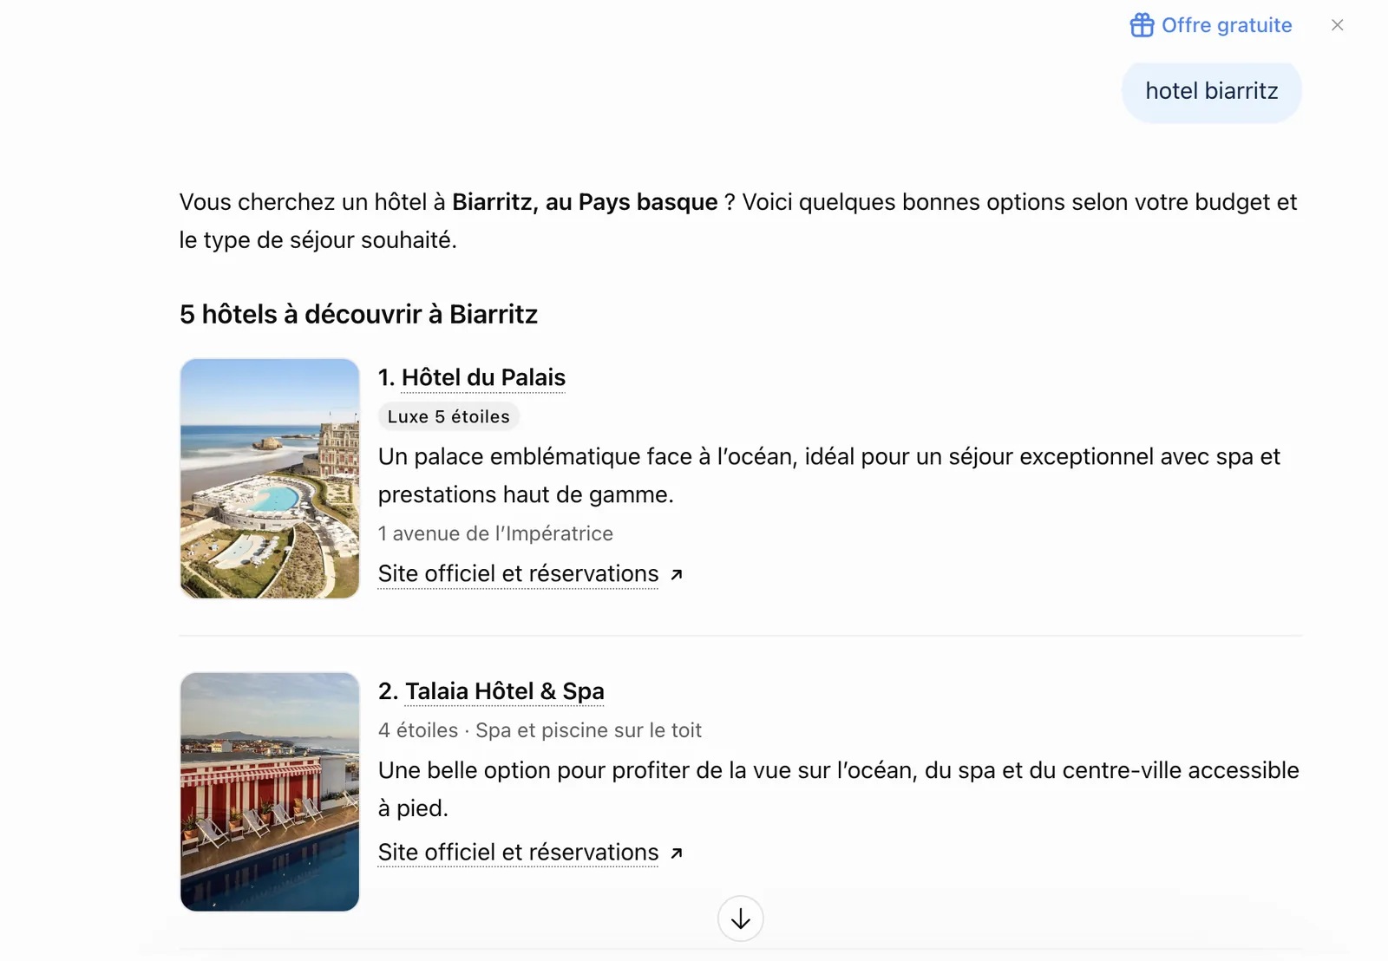Open the Offre gratuite link

point(1211,25)
